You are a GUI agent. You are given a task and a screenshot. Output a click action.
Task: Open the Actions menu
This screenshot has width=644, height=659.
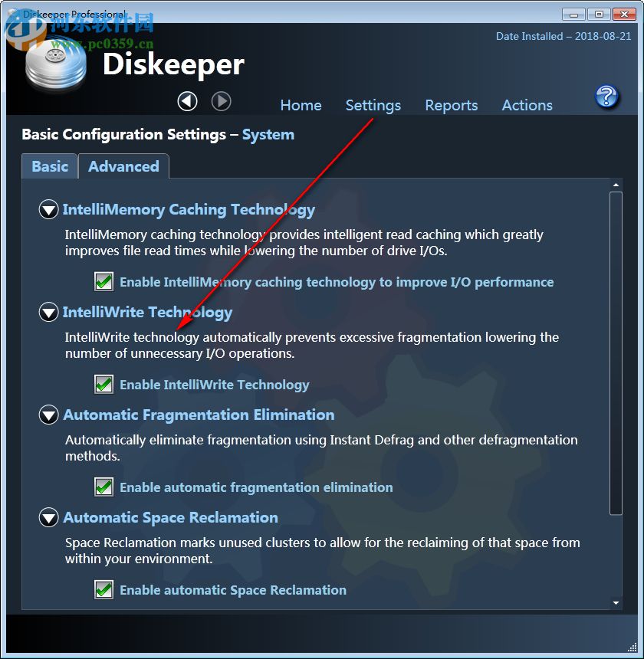[x=527, y=105]
